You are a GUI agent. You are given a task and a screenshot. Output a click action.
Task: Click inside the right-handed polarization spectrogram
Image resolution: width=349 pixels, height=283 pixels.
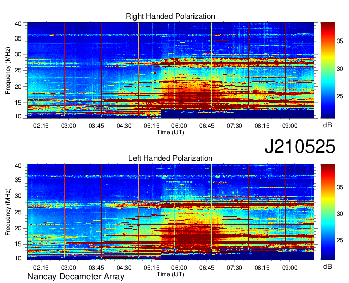click(170, 70)
